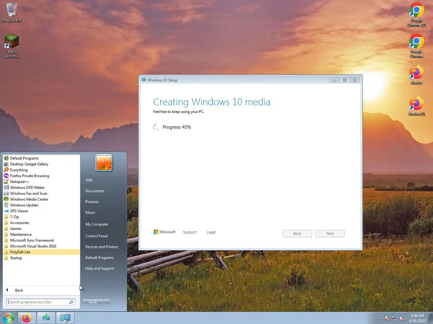Click the user account picture in Start menu
This screenshot has width=433, height=324.
pyautogui.click(x=104, y=163)
